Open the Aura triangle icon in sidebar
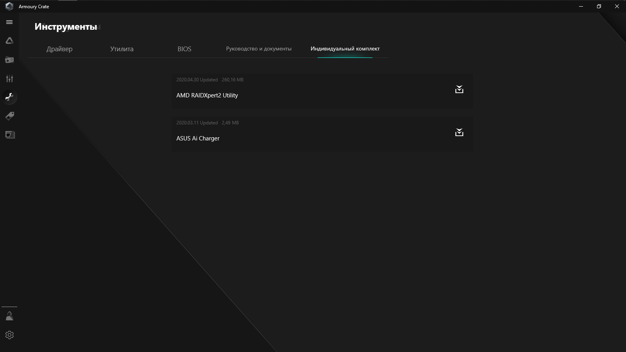The image size is (626, 352). 9,41
